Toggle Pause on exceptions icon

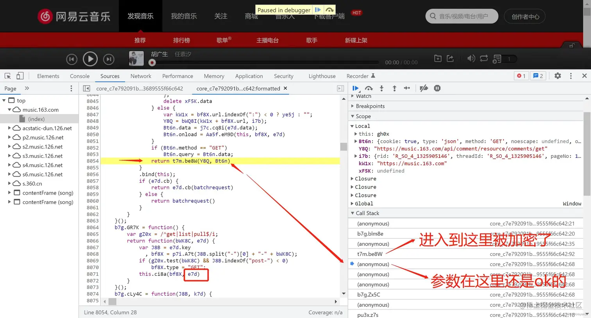pyautogui.click(x=437, y=88)
